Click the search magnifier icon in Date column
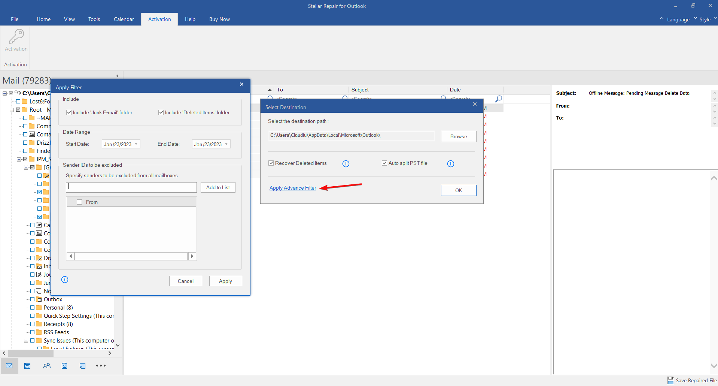 click(x=499, y=99)
